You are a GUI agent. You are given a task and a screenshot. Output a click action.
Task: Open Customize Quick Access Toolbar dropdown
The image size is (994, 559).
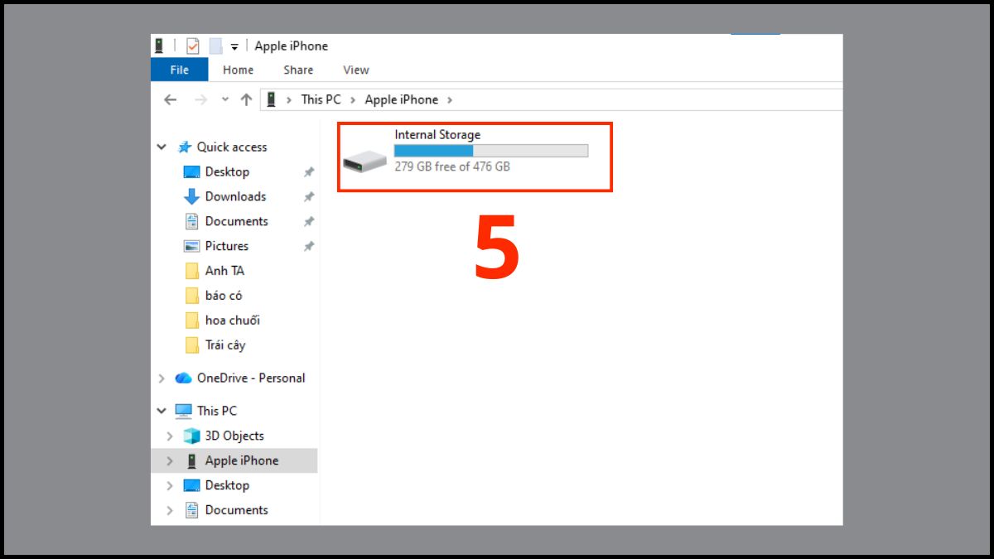[x=234, y=47]
